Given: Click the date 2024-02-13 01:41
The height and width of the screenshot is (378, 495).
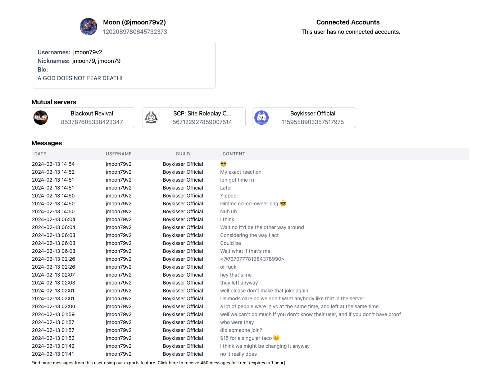Looking at the screenshot, I should tap(53, 354).
